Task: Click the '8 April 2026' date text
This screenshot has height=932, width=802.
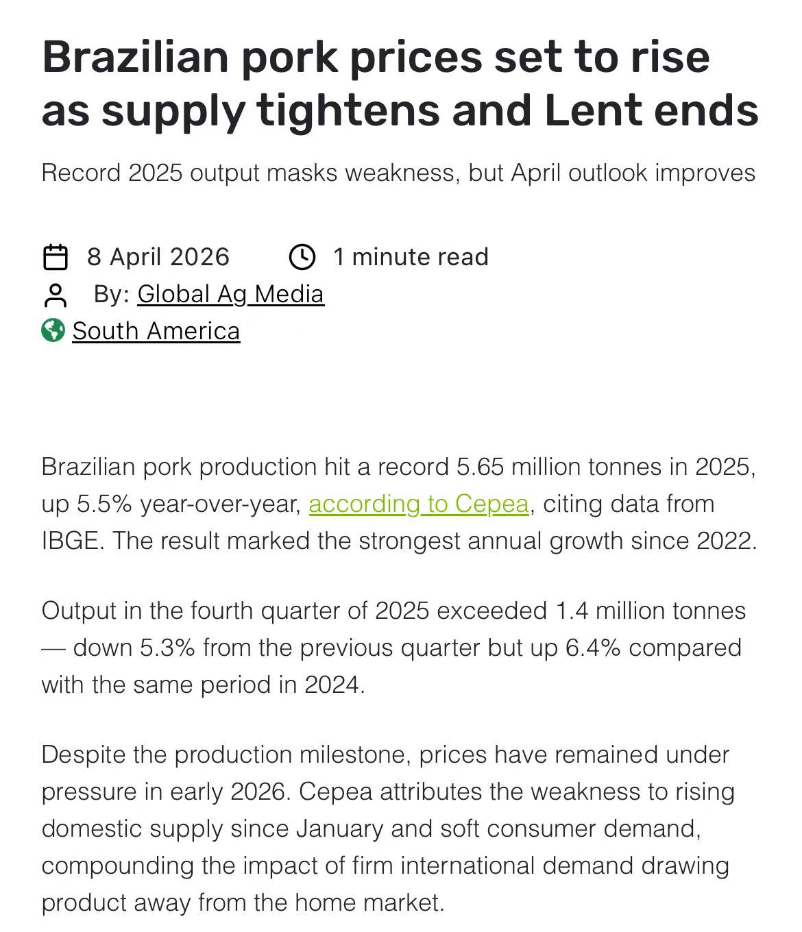Action: pyautogui.click(x=158, y=257)
